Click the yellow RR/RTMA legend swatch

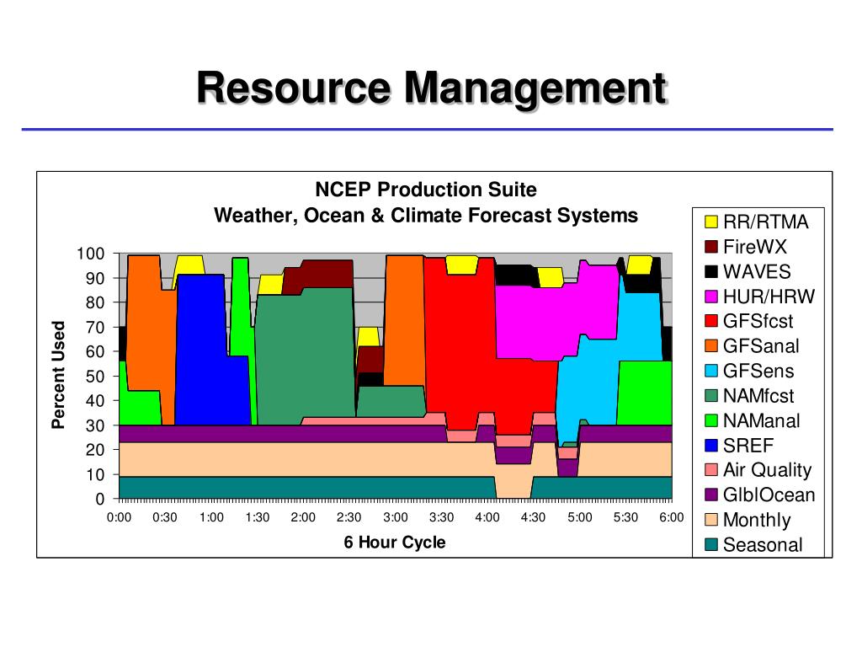click(710, 222)
